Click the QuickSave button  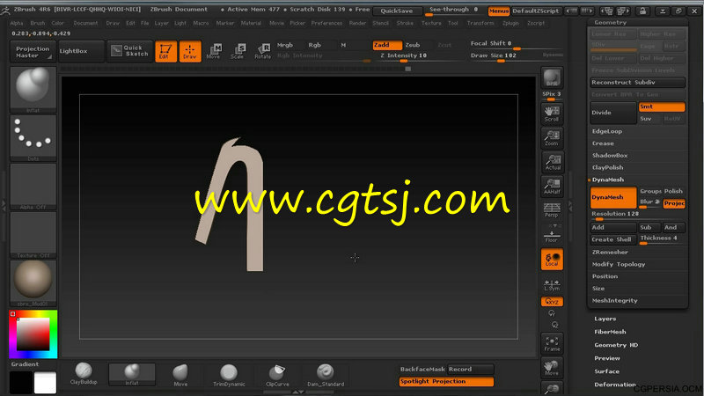[397, 11]
